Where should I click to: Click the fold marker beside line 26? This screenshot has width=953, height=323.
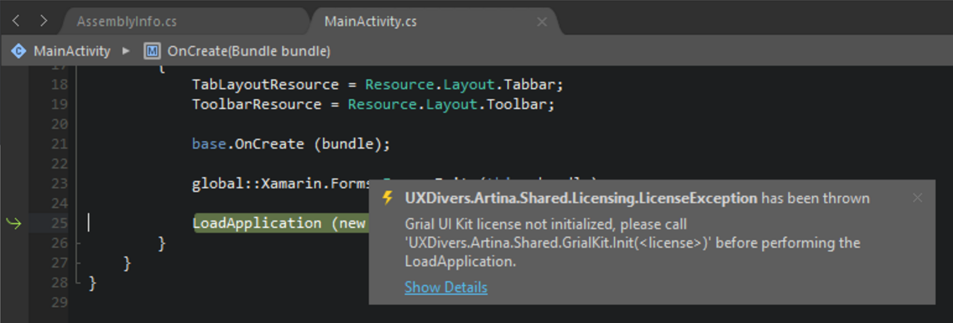pyautogui.click(x=78, y=243)
